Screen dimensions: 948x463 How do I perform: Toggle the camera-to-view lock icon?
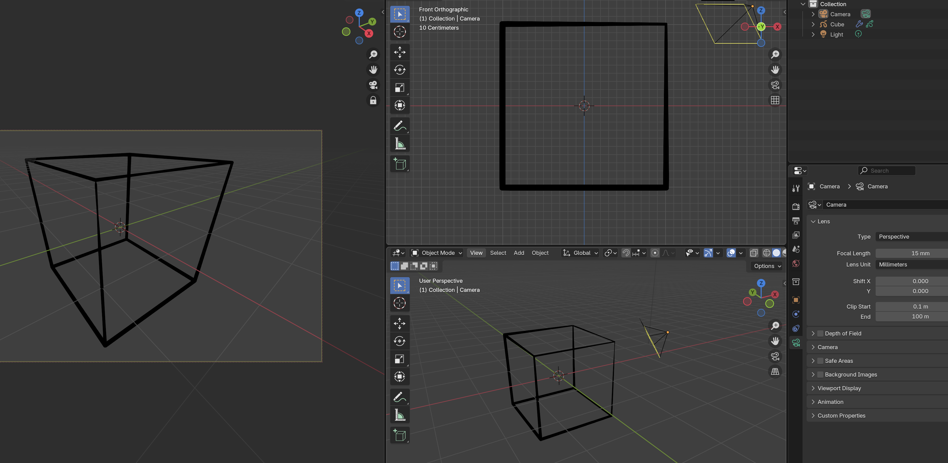[373, 100]
